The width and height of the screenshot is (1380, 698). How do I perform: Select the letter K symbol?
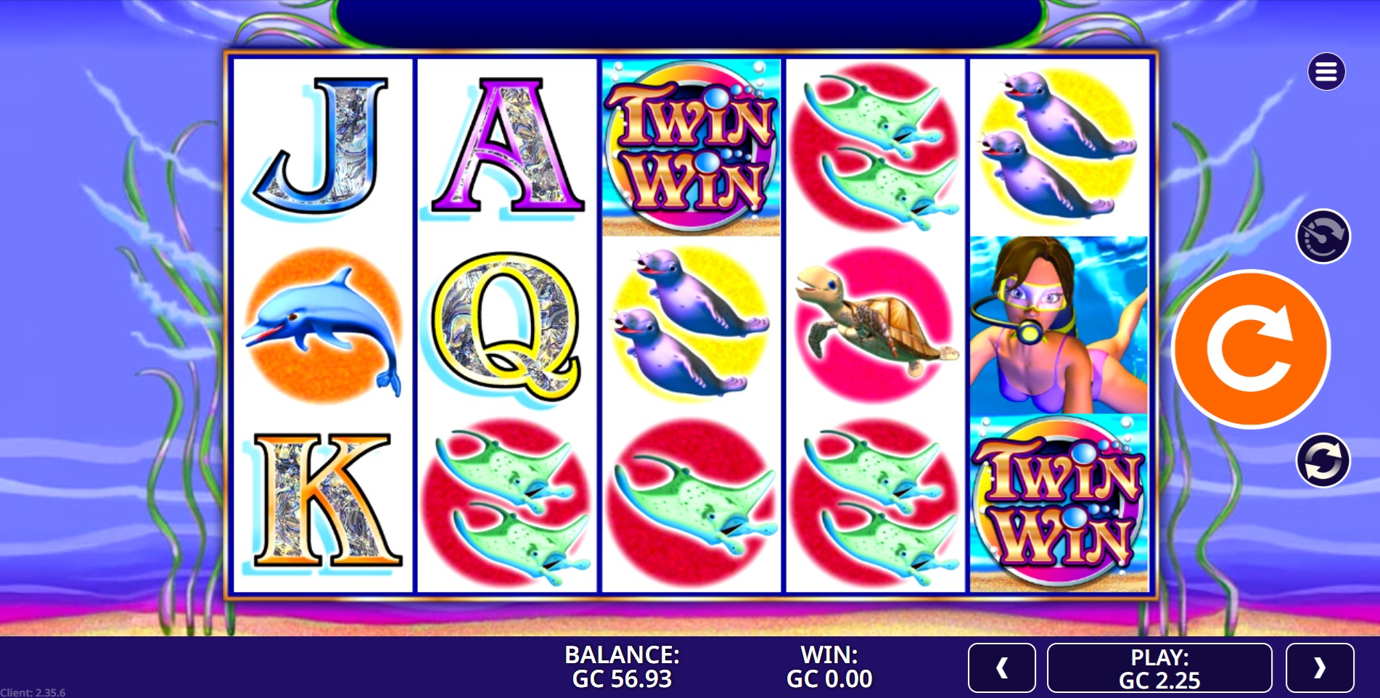[324, 501]
